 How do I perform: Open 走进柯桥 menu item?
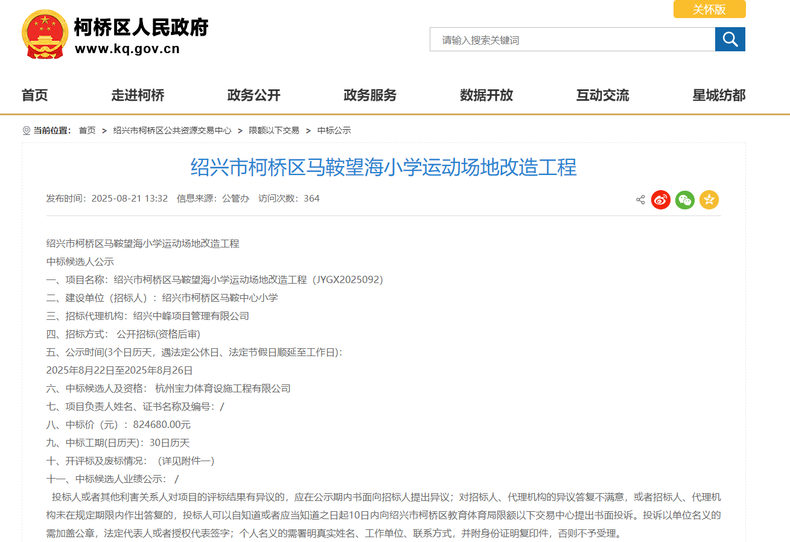click(138, 95)
